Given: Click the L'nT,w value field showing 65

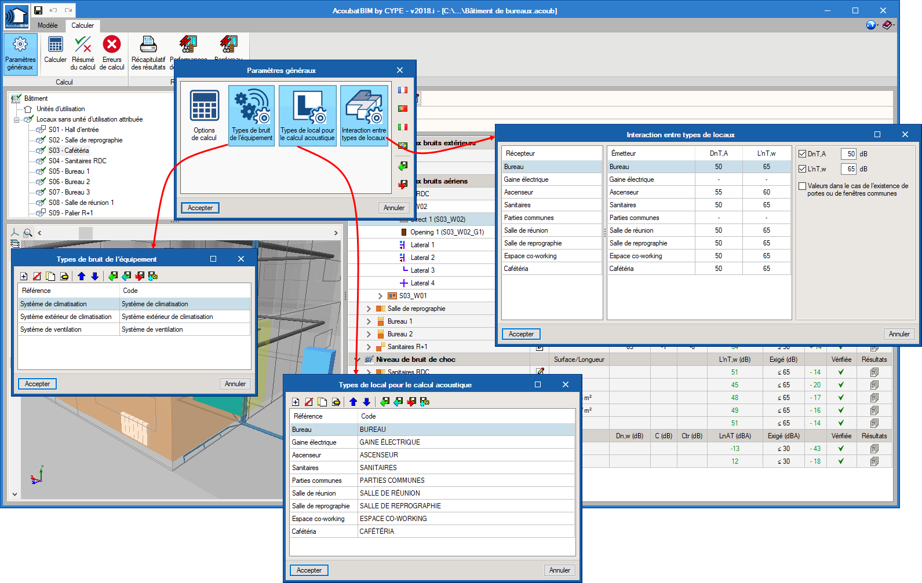Looking at the screenshot, I should tap(848, 169).
